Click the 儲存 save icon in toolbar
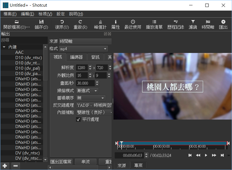Screen dimensions: 232x170 (41, 22)
